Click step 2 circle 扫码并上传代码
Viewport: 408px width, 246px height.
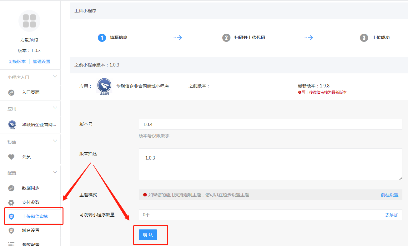point(226,38)
